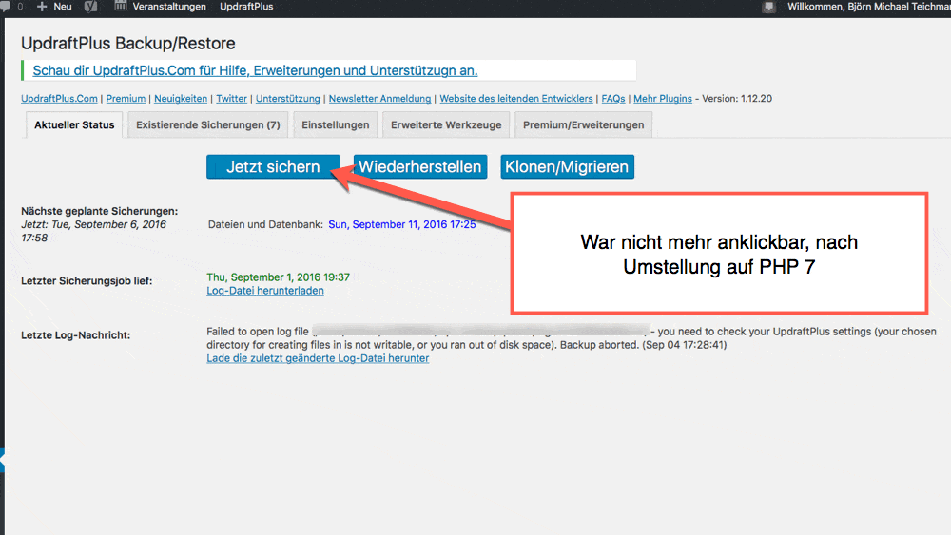Open Newsletter Anmeldung link

[x=379, y=98]
